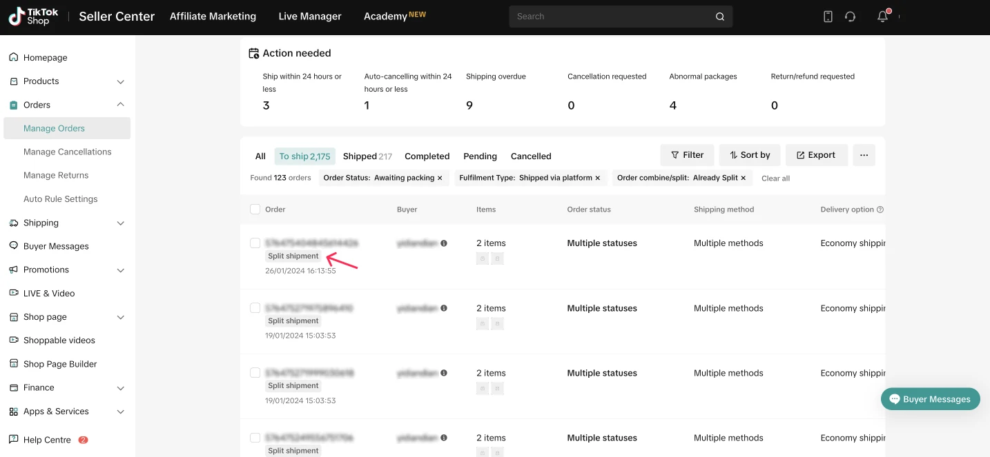Open the Sort by dropdown

click(x=750, y=155)
